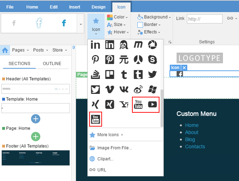Expand the Hover options dropdown
Image resolution: width=239 pixels, height=181 pixels.
coord(117,32)
